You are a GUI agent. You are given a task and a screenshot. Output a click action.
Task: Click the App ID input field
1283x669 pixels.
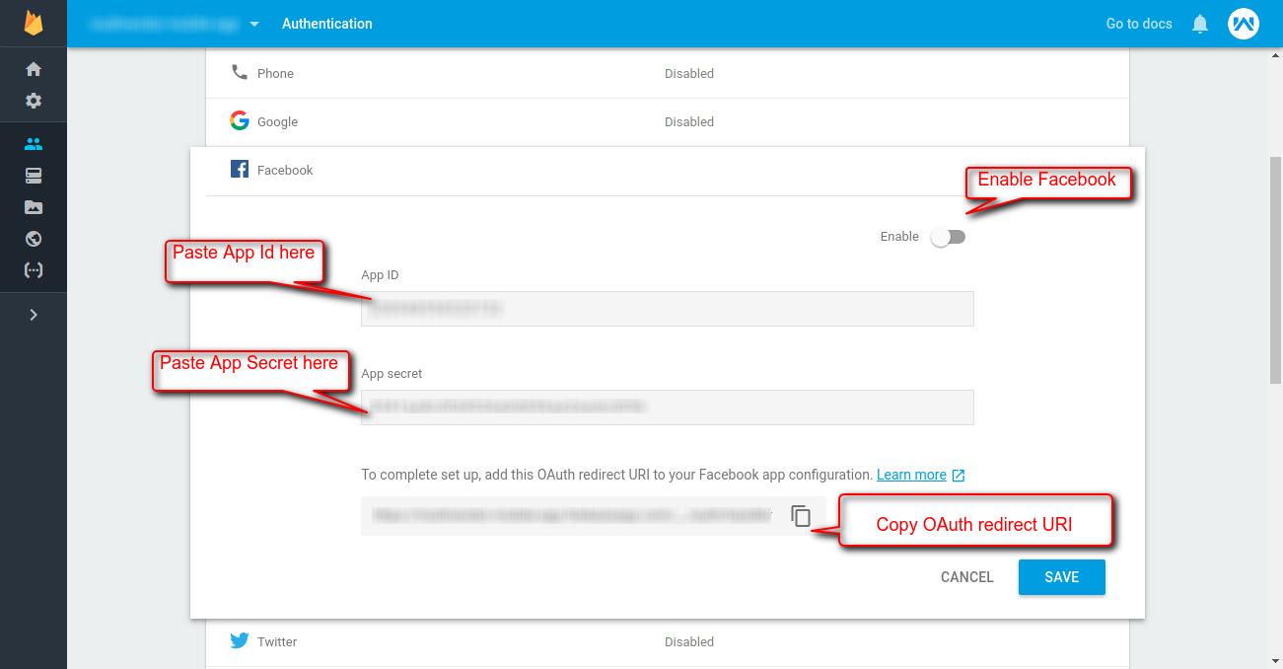tap(667, 309)
